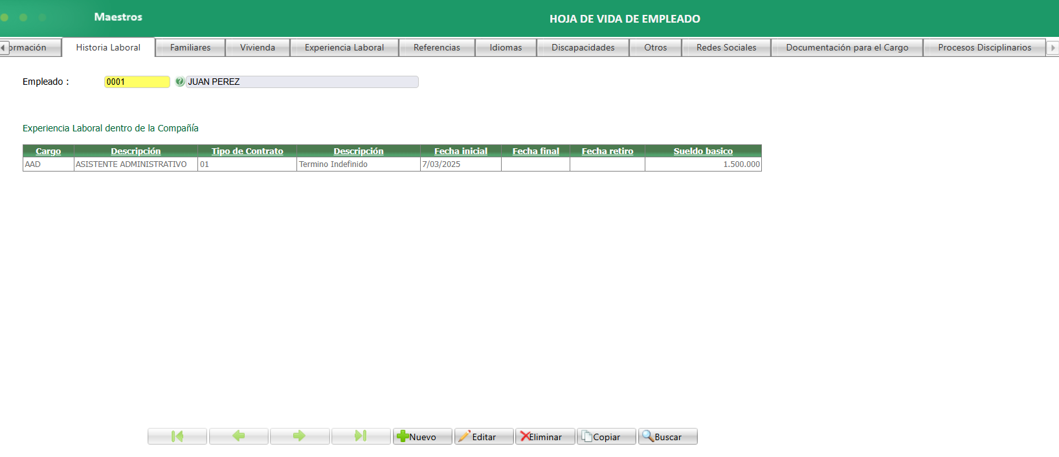The image size is (1059, 457).
Task: Sort by first Descripción column header
Action: [136, 151]
